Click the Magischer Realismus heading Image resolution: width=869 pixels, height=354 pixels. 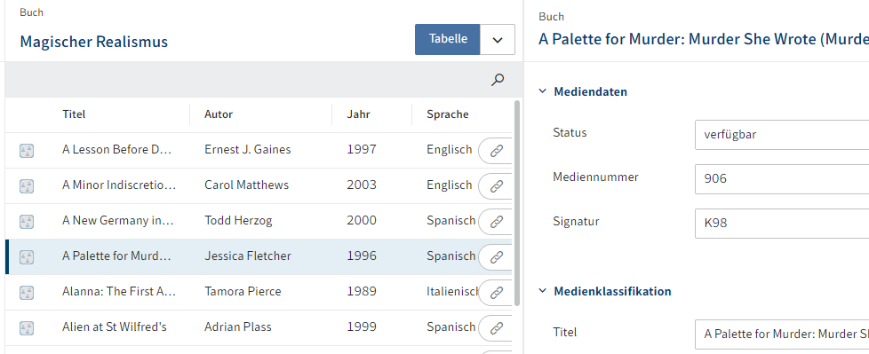(x=93, y=42)
